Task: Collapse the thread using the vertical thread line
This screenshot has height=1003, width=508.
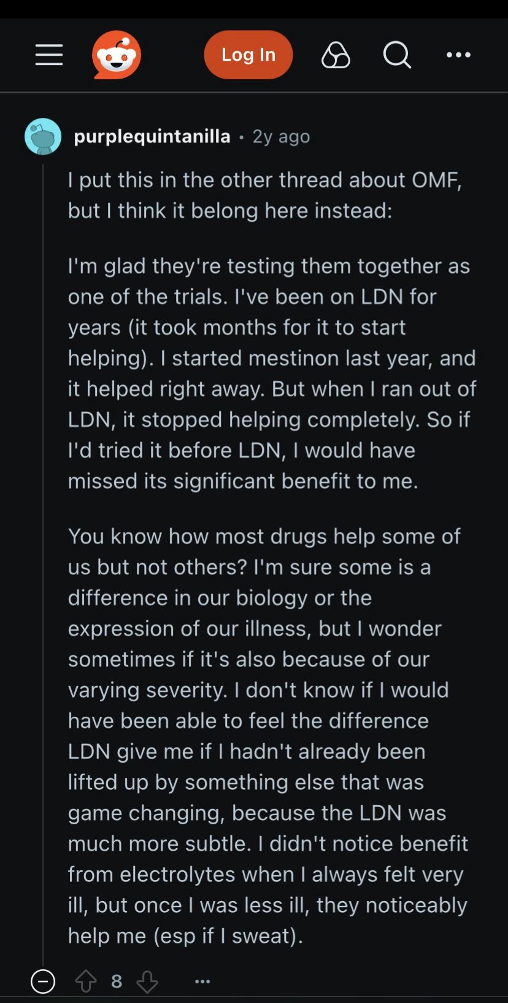Action: pos(43,553)
